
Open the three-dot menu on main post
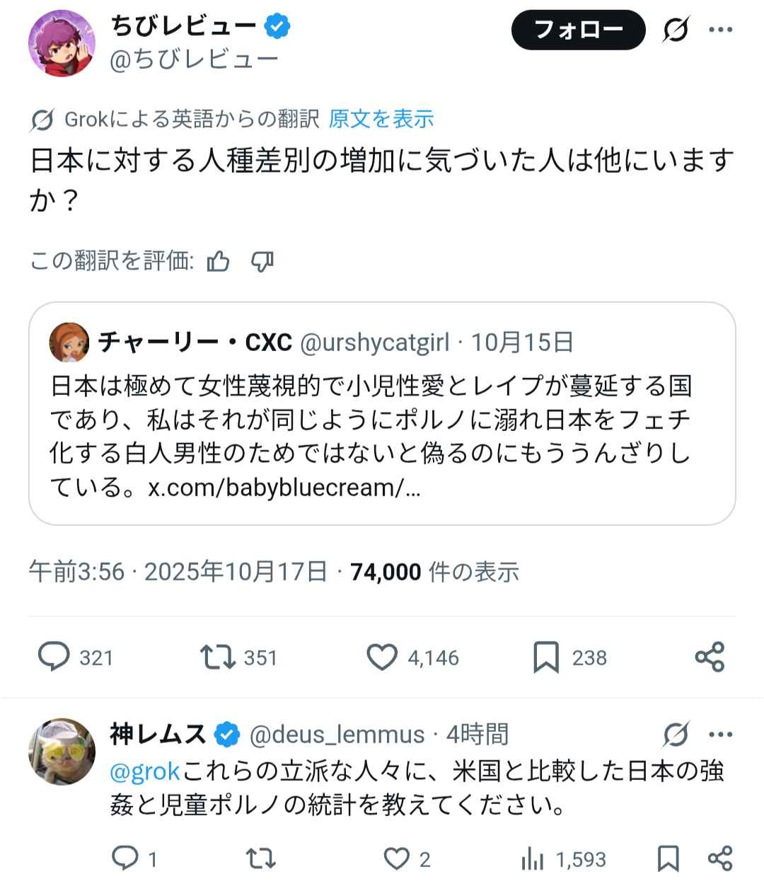coord(720,30)
